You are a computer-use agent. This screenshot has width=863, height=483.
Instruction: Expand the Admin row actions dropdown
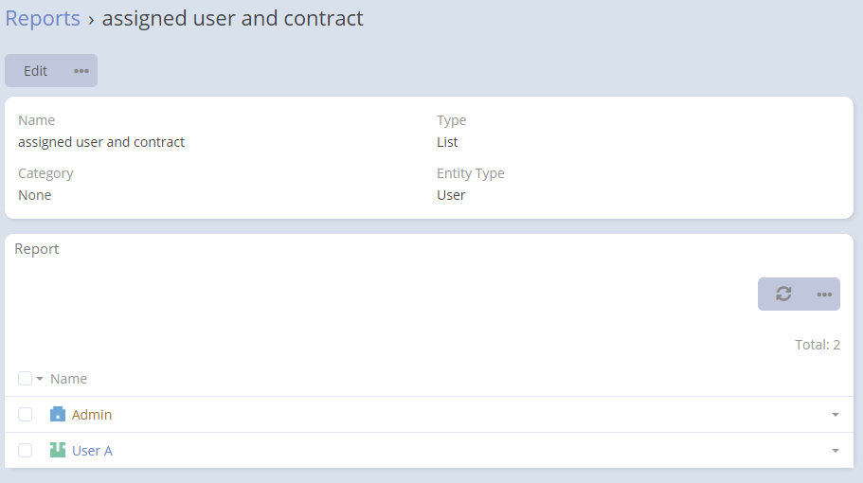tap(836, 415)
